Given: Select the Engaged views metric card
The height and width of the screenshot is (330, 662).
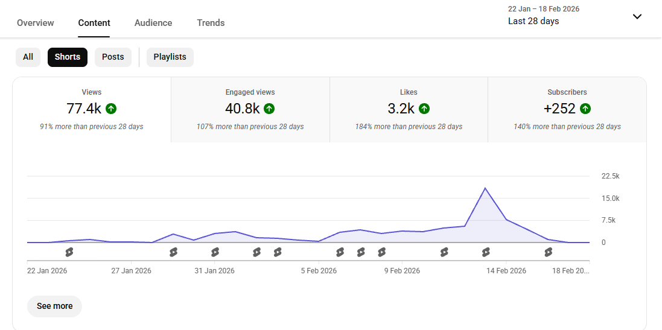Looking at the screenshot, I should point(250,109).
